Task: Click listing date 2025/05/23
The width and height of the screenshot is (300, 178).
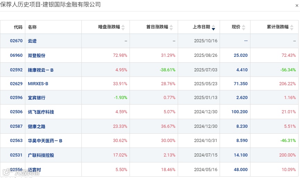Action: click(206, 83)
